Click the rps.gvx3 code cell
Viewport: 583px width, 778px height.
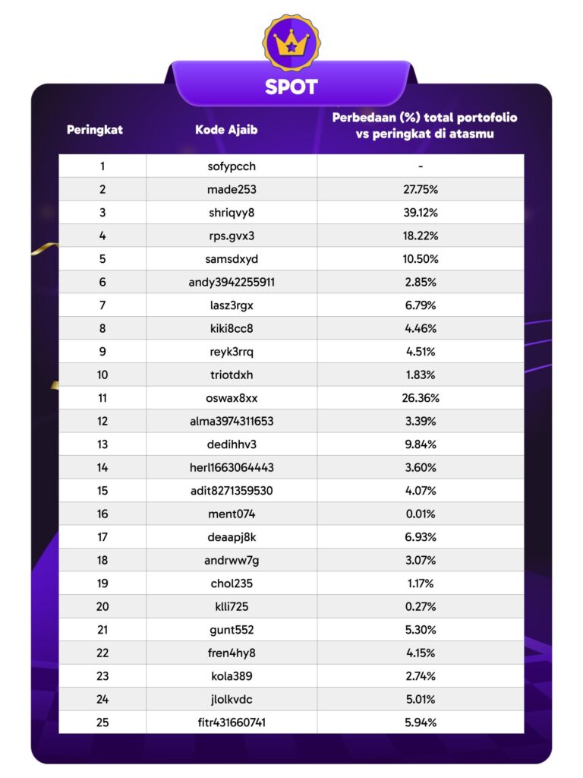point(232,236)
